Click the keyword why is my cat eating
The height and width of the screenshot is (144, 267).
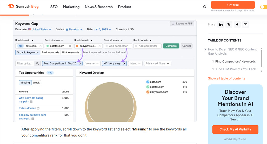(x=31, y=98)
